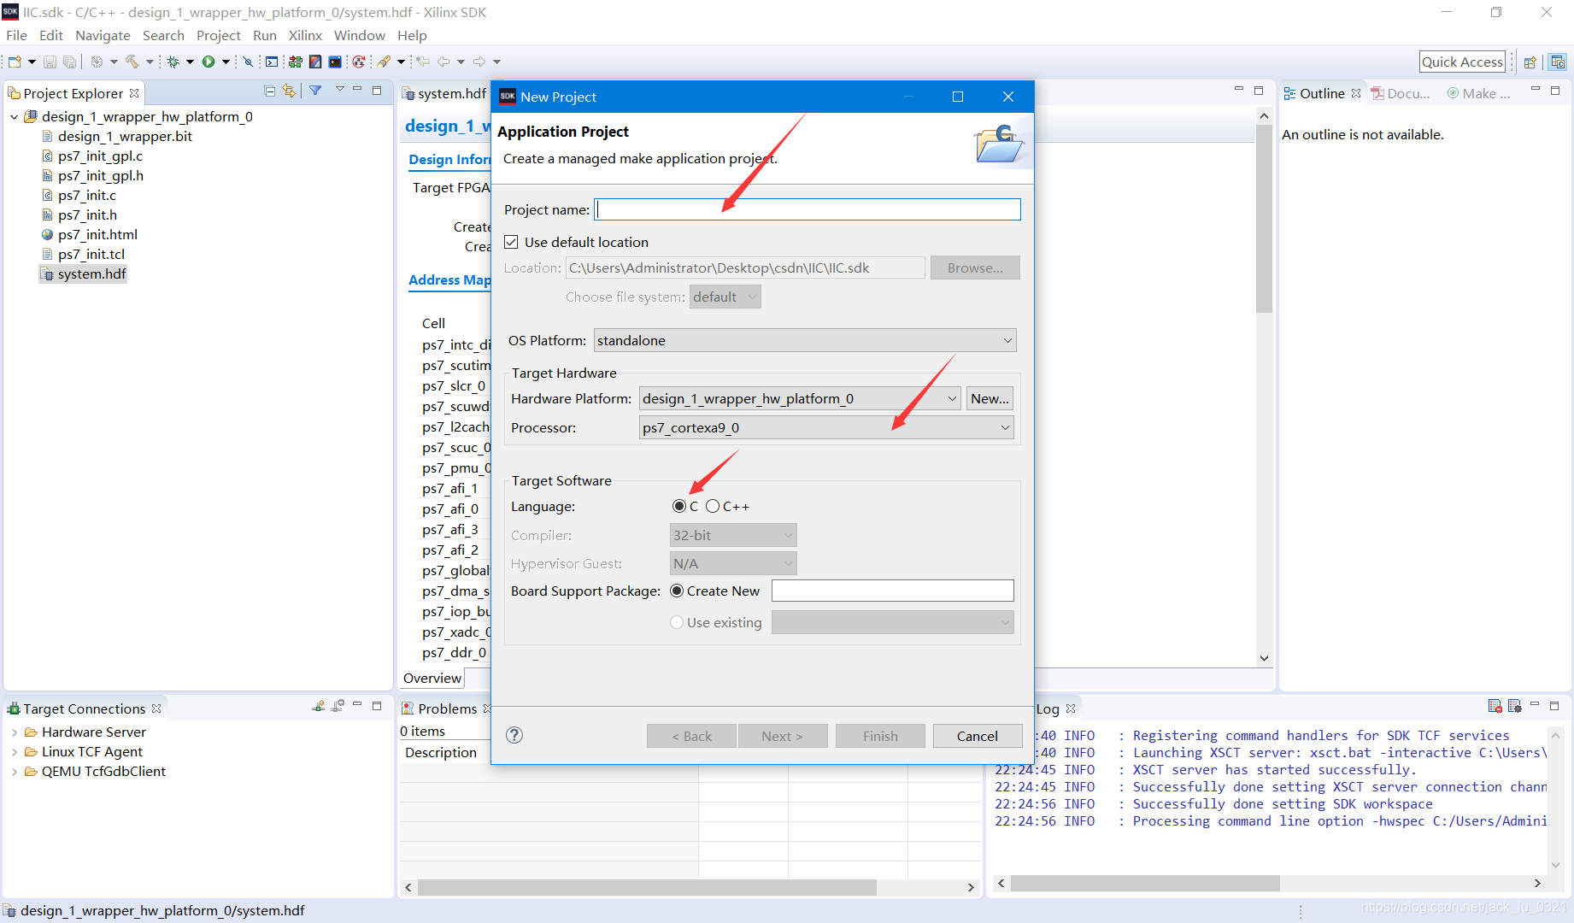Click the New... hardware platform button

[x=990, y=398]
